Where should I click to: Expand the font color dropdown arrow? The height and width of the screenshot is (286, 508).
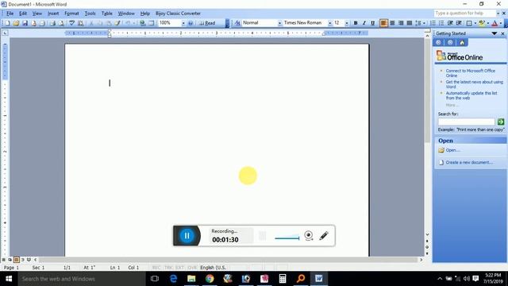coord(501,23)
